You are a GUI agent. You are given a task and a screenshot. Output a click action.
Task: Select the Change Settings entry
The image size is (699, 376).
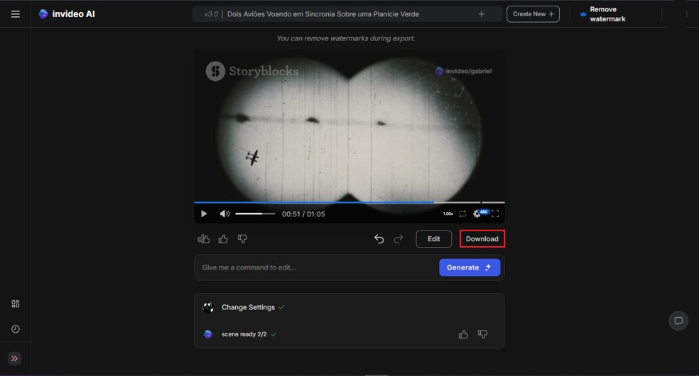point(248,307)
